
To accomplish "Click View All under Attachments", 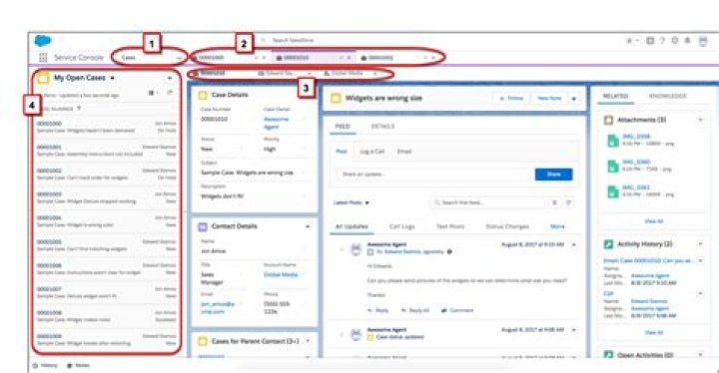I will (653, 221).
